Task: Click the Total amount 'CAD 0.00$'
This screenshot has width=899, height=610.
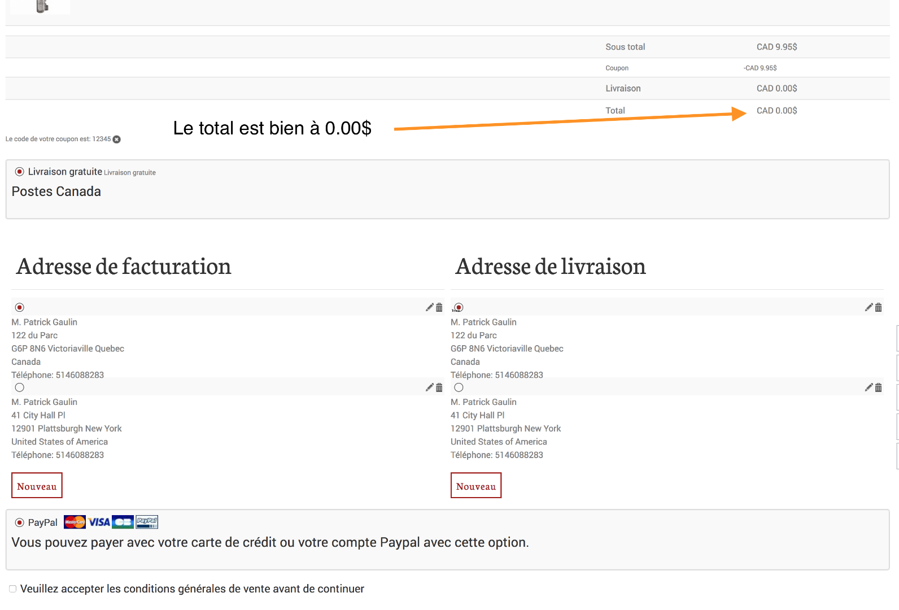Action: pos(777,111)
